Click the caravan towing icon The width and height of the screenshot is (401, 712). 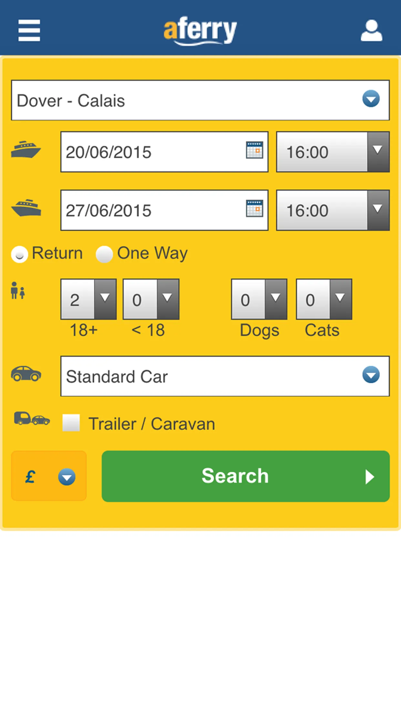pyautogui.click(x=32, y=418)
